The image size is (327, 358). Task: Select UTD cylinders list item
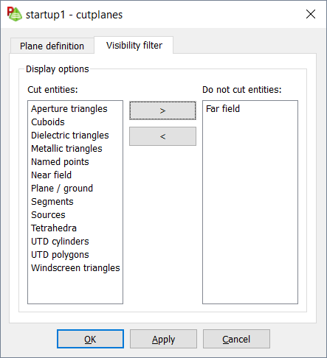60,242
